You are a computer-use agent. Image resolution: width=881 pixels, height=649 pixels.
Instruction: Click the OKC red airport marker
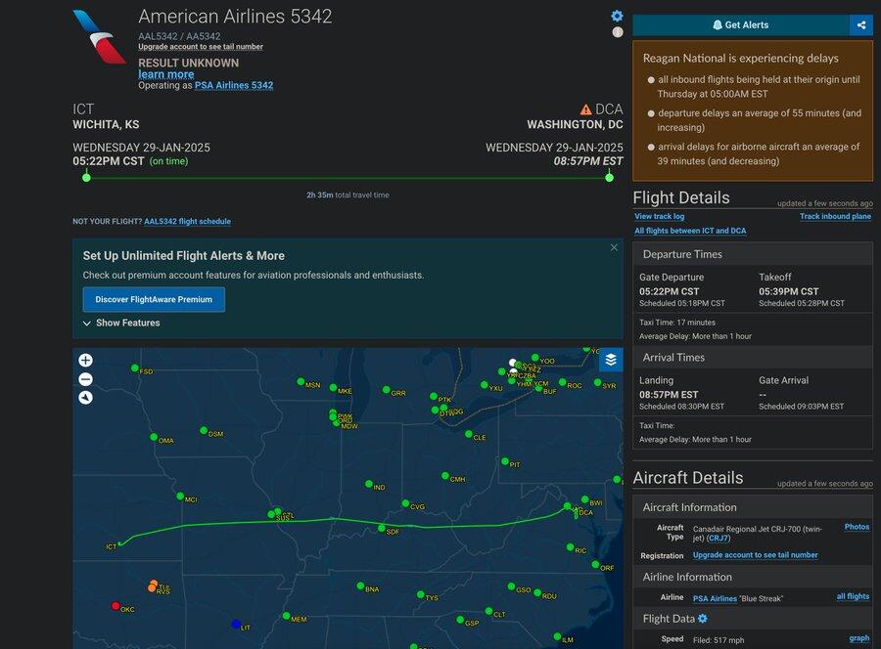click(x=116, y=606)
